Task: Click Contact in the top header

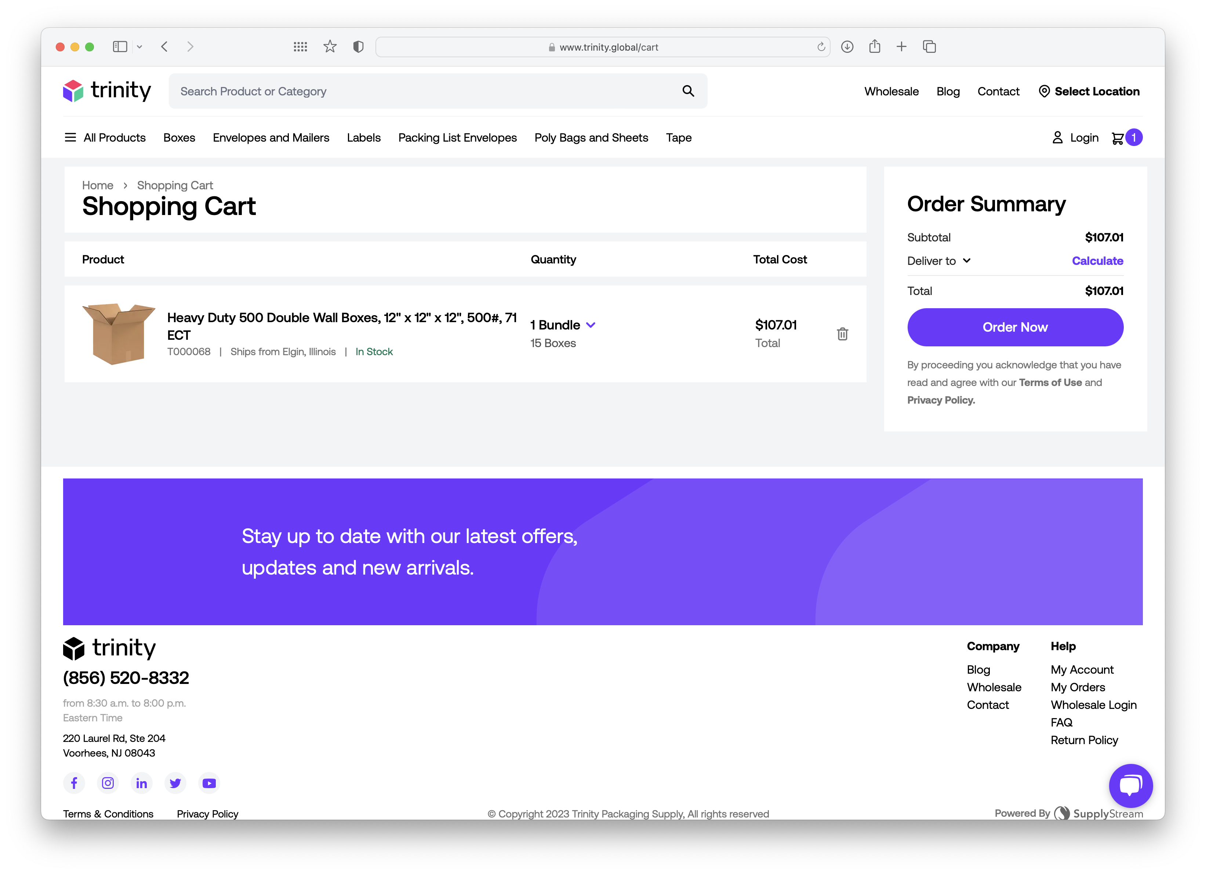Action: point(998,91)
